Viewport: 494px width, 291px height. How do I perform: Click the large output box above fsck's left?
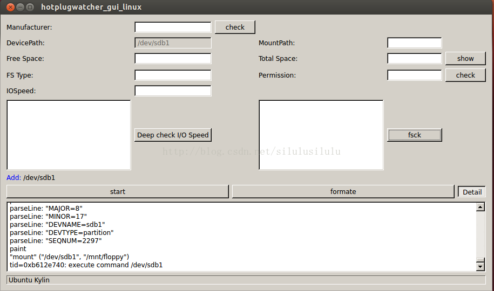pos(321,135)
